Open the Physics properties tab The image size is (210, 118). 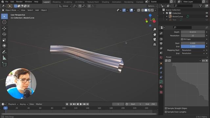pyautogui.click(x=161, y=72)
